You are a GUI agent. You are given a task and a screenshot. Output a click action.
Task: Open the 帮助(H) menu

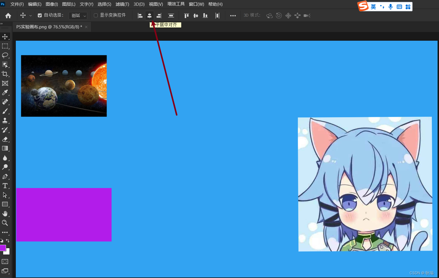coord(215,4)
